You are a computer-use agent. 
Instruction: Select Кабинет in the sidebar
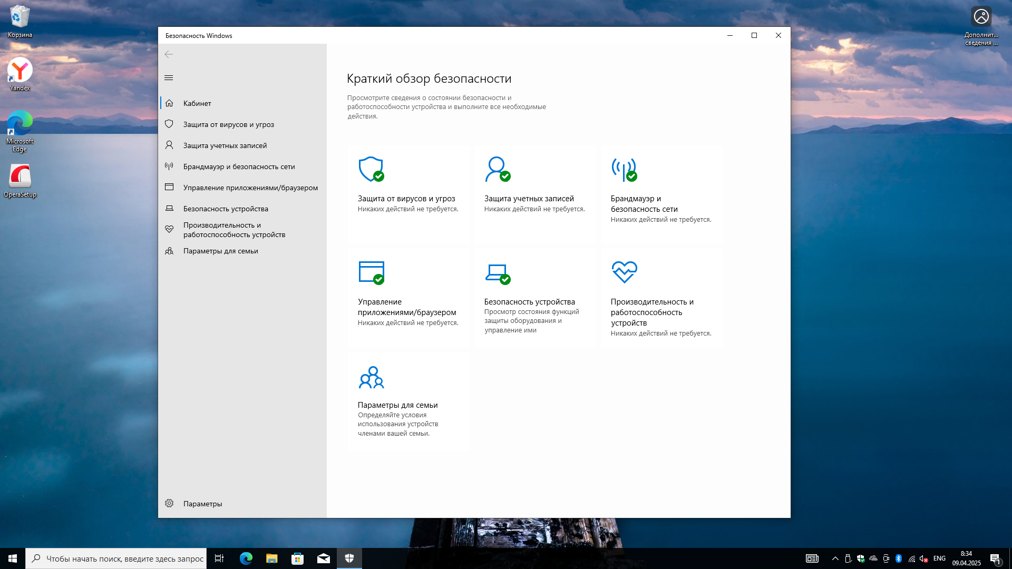point(197,103)
